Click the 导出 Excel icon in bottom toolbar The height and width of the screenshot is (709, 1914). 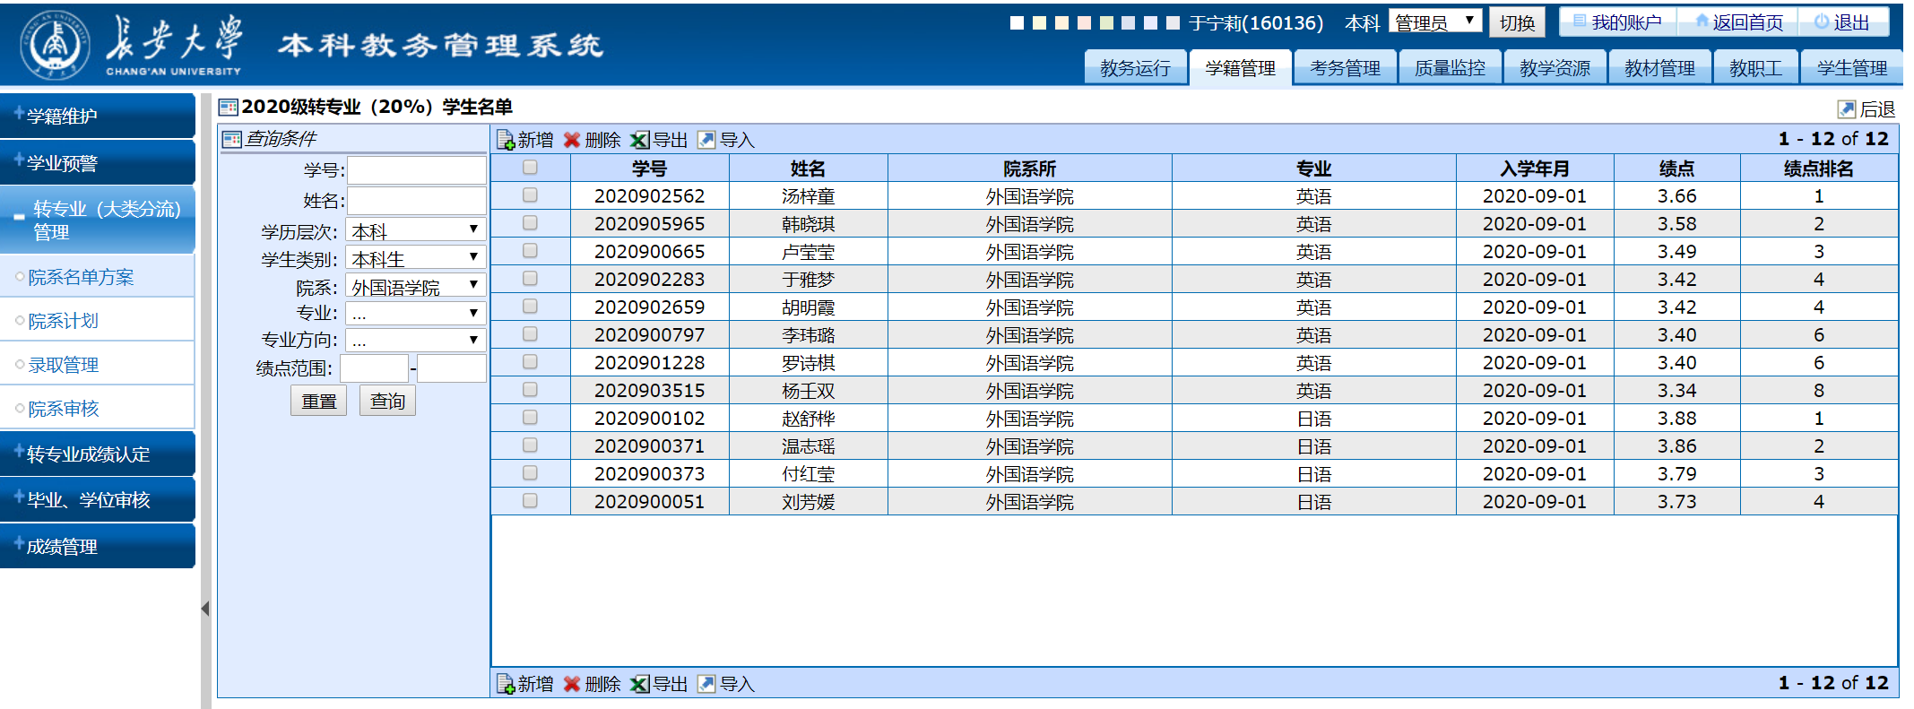(639, 684)
